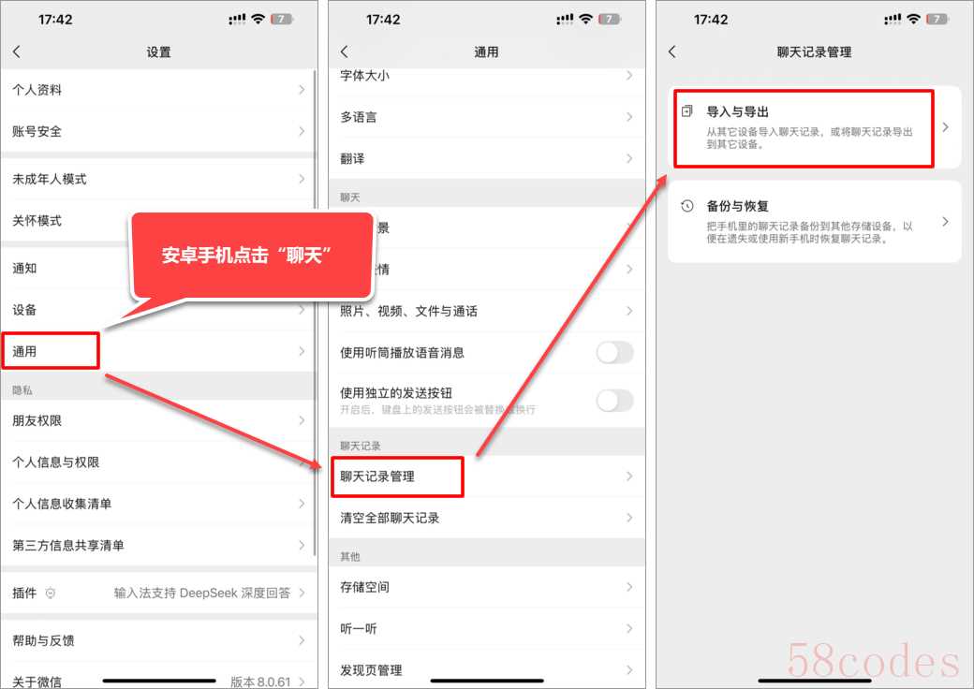Open 聊天记录管理 entry

pyautogui.click(x=486, y=476)
